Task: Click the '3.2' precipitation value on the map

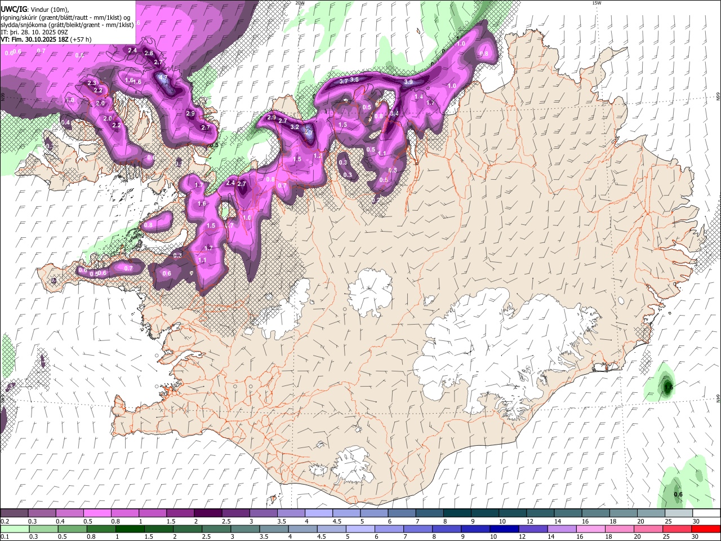Action: tap(295, 127)
